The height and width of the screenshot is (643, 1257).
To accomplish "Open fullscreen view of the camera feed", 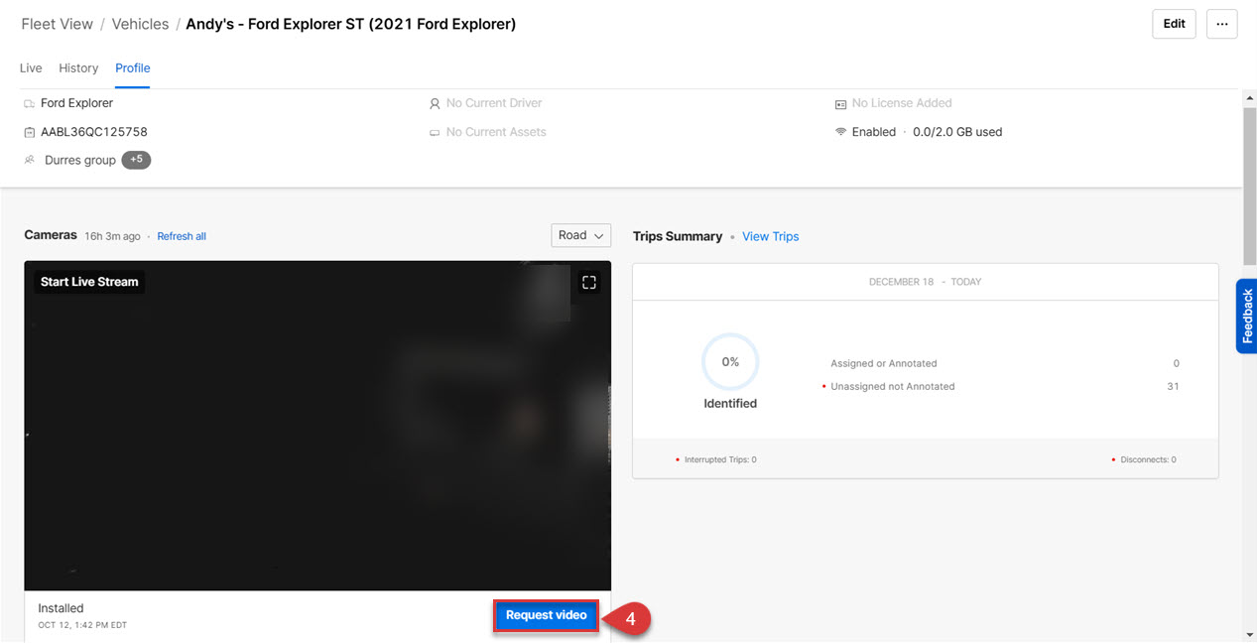I will click(x=588, y=282).
